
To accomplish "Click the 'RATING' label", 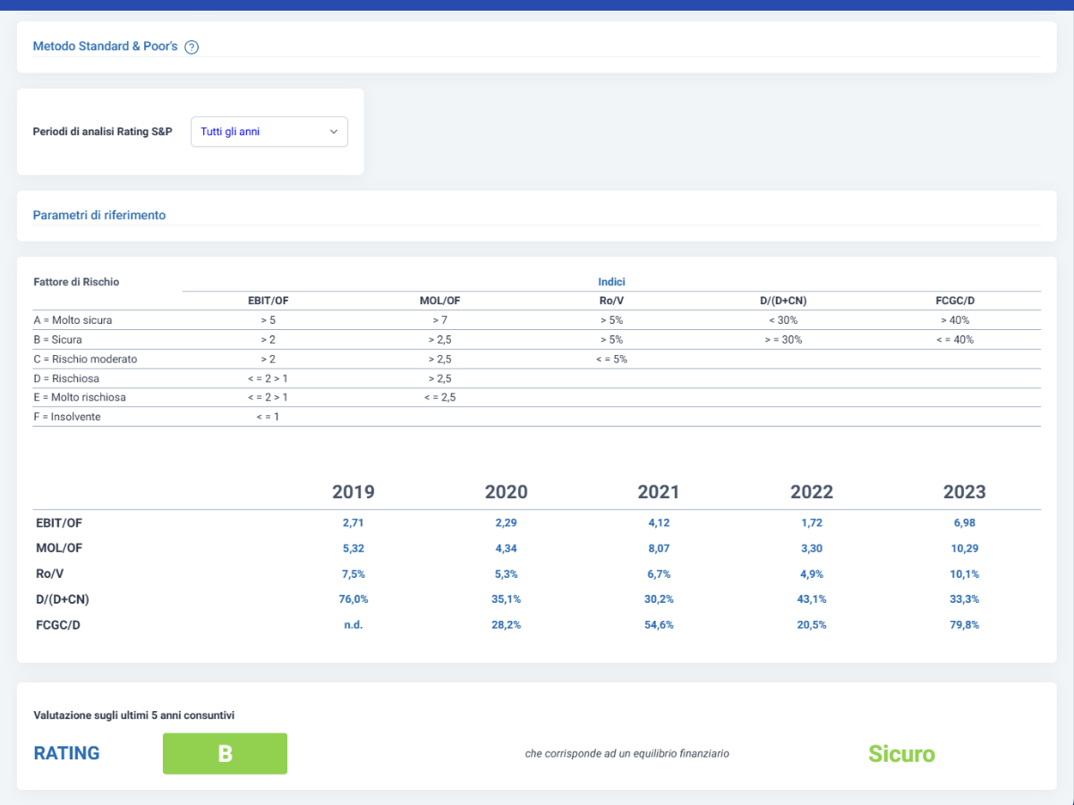I will 66,753.
